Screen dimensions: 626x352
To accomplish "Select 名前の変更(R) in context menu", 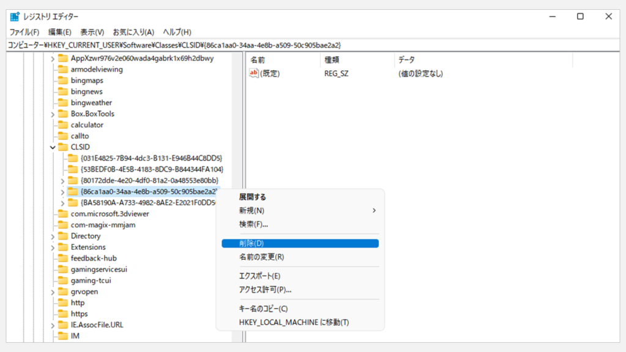I will pos(261,257).
